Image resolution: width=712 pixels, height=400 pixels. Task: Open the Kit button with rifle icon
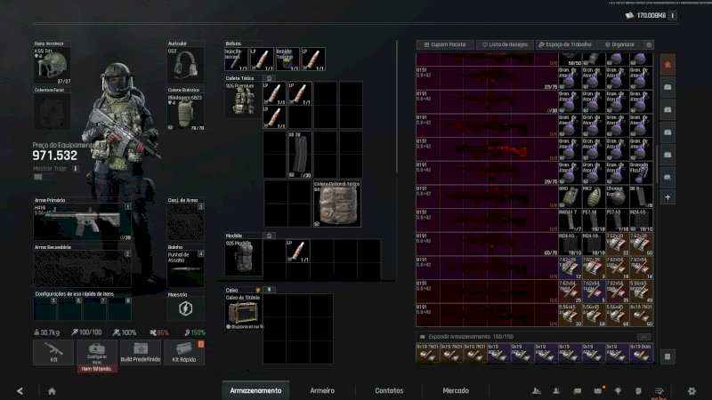point(53,352)
